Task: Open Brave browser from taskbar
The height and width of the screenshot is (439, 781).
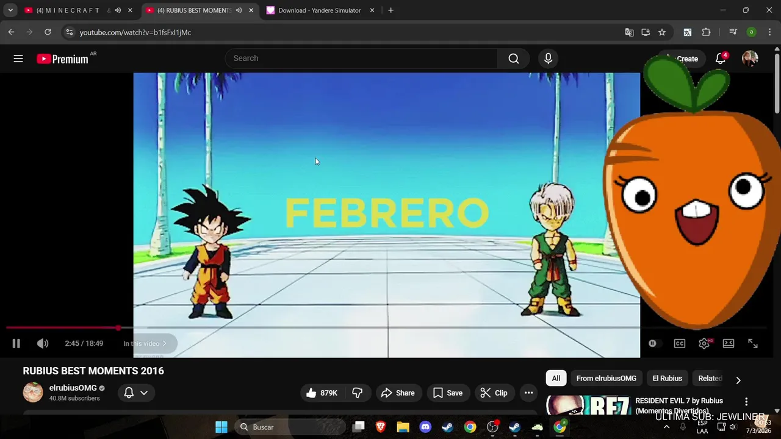Action: coord(381,427)
